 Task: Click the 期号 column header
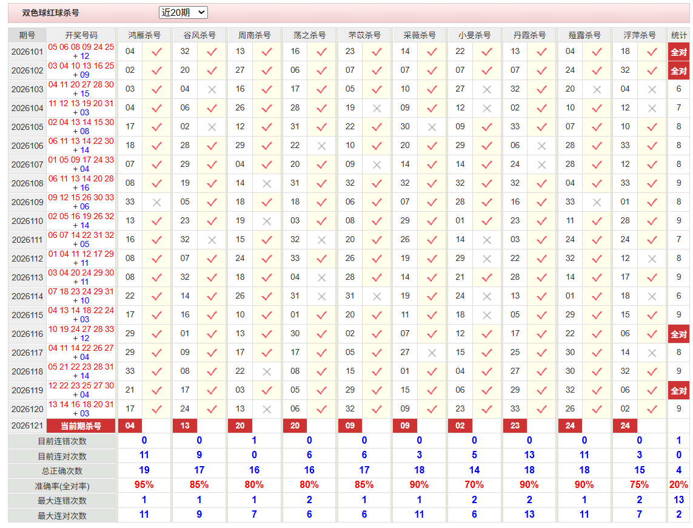(27, 35)
